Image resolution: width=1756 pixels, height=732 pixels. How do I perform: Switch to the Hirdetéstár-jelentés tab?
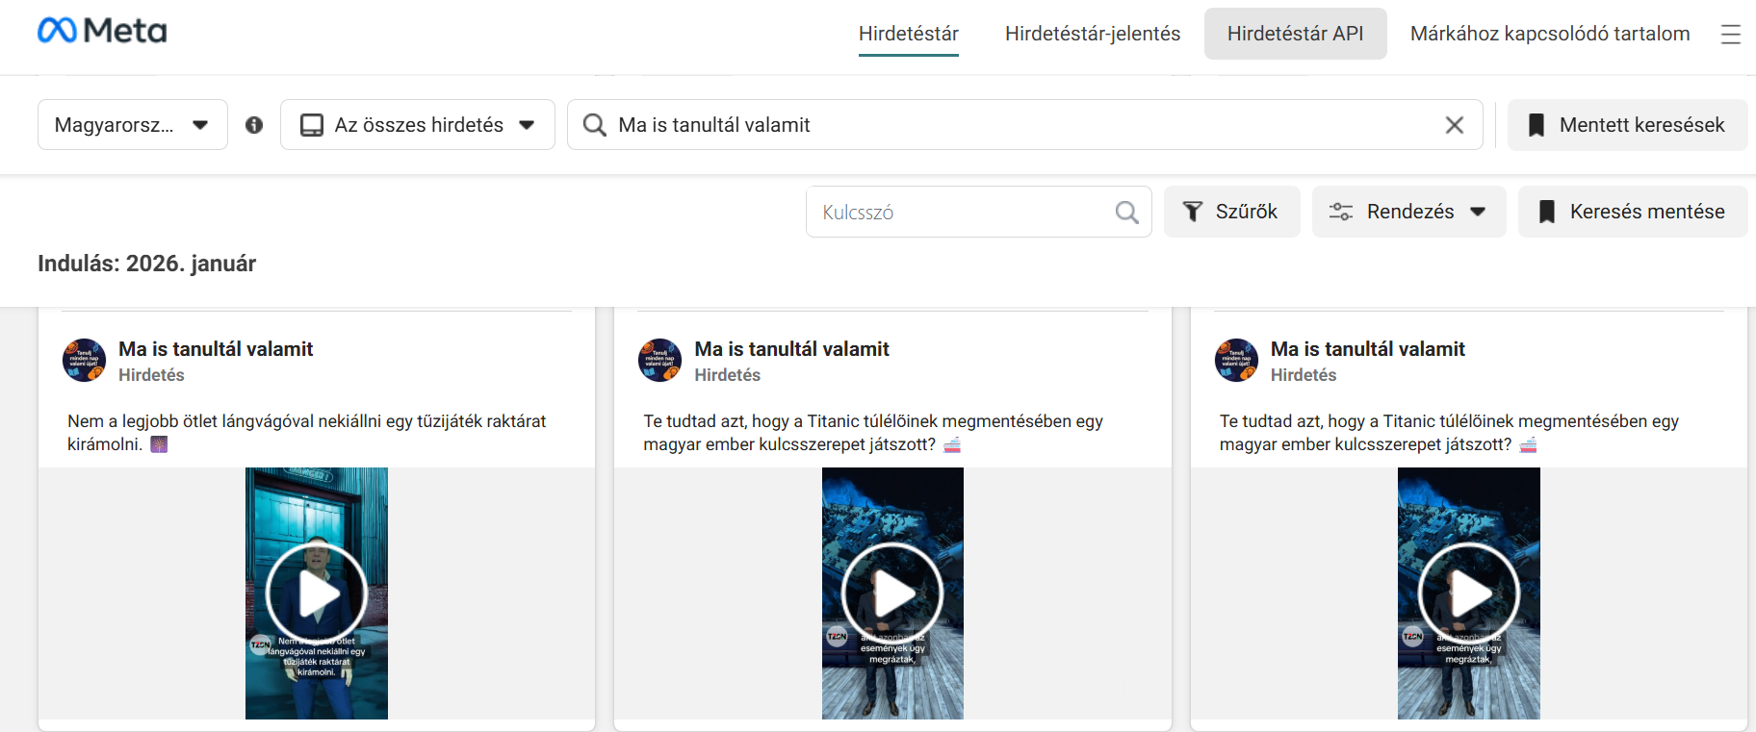pyautogui.click(x=1092, y=34)
